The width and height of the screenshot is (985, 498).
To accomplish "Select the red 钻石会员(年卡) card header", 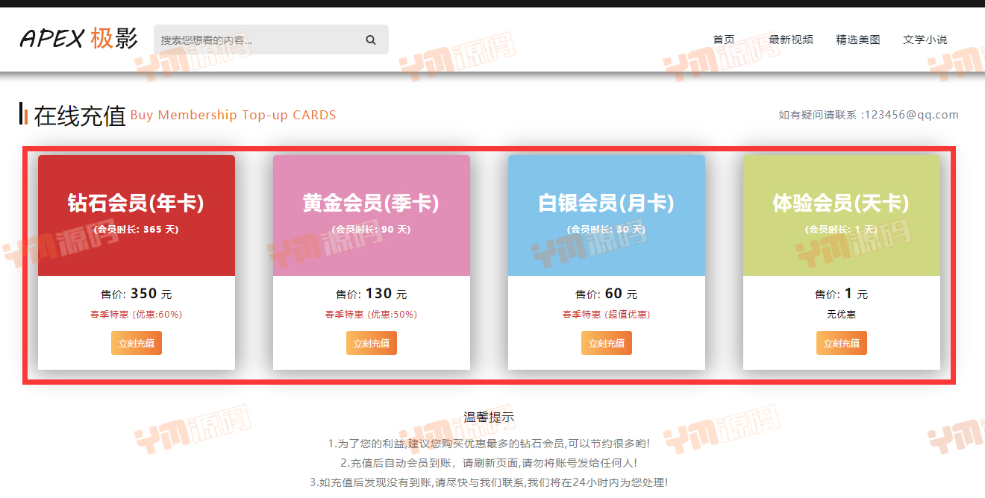I will (x=137, y=215).
